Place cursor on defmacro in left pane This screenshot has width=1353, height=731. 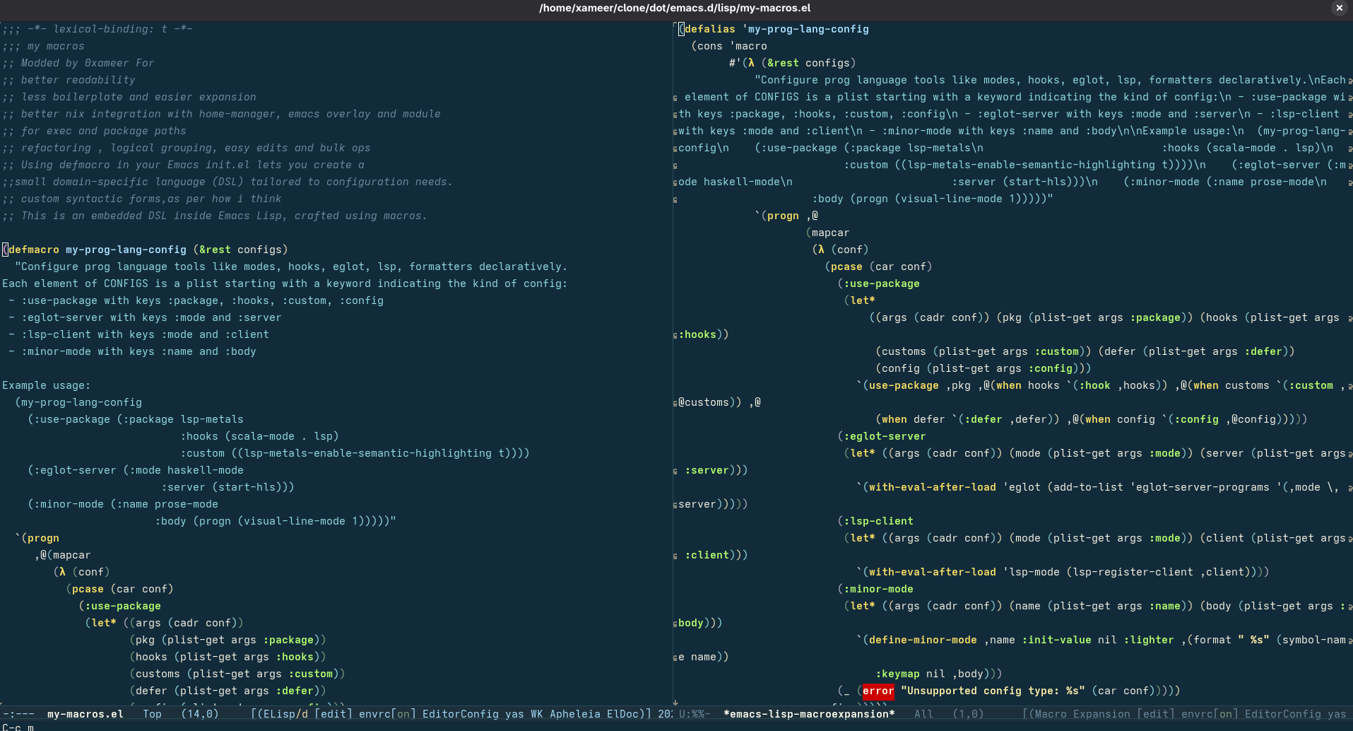(34, 250)
